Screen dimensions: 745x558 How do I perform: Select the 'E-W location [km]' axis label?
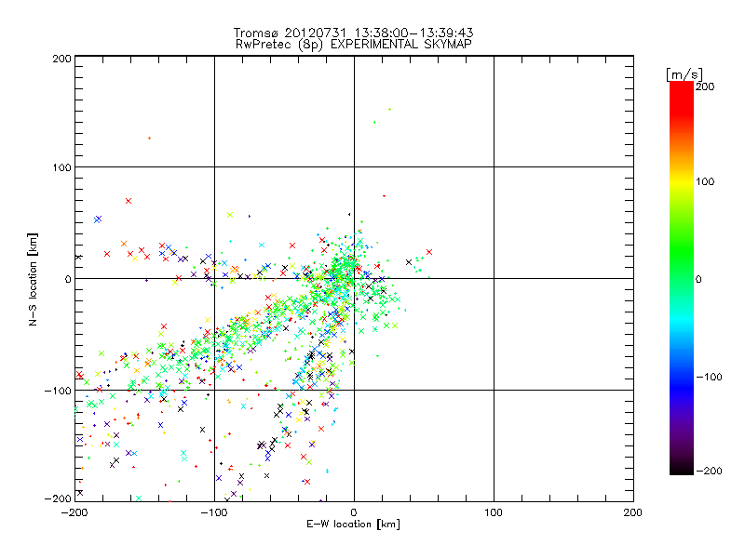click(x=354, y=525)
